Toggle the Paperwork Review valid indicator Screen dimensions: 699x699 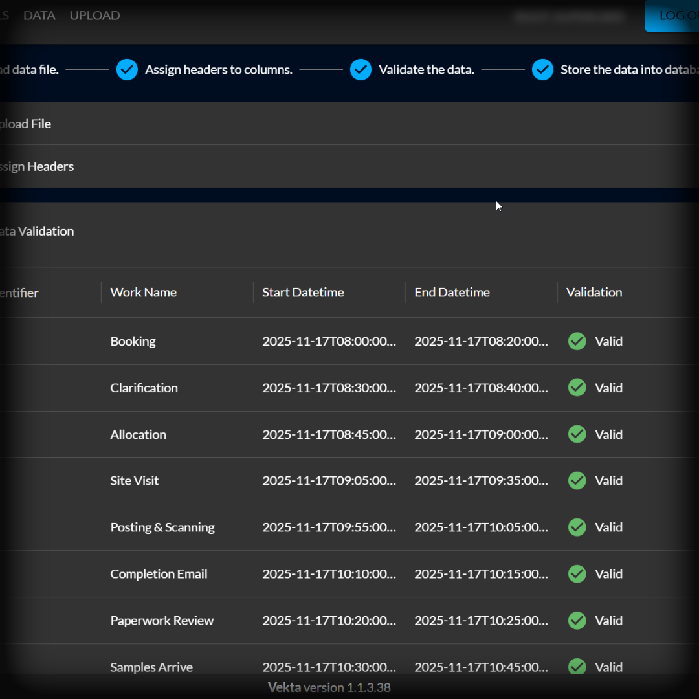click(576, 620)
